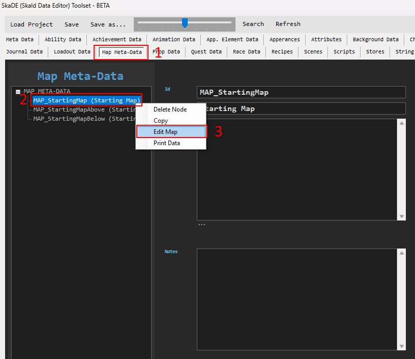The height and width of the screenshot is (359, 415).
Task: Choose Delete Node from context menu
Action: (170, 109)
